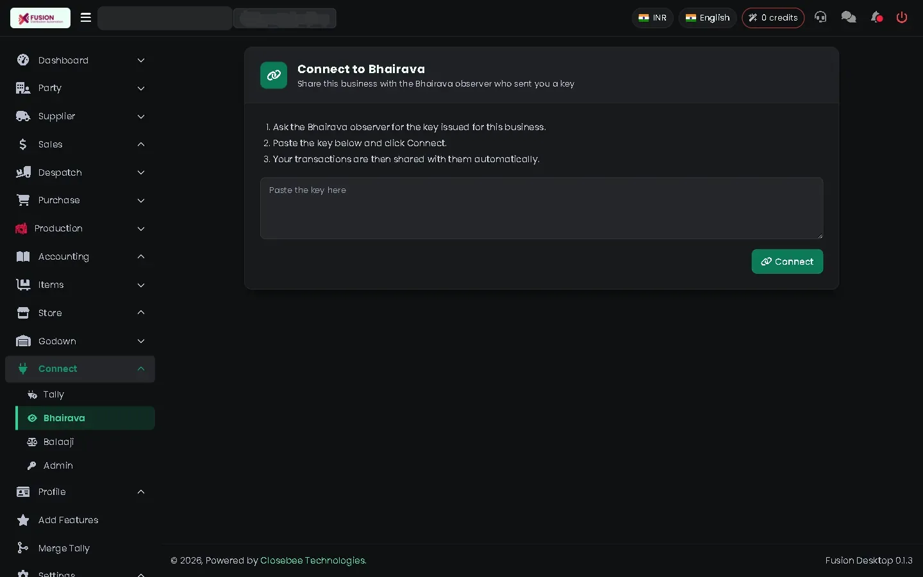
Task: Expand the Despatch menu chevron
Action: 141,172
